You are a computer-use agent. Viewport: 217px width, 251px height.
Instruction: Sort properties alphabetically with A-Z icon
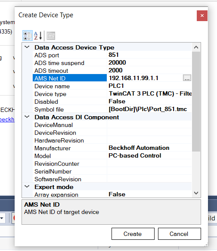(x=38, y=36)
